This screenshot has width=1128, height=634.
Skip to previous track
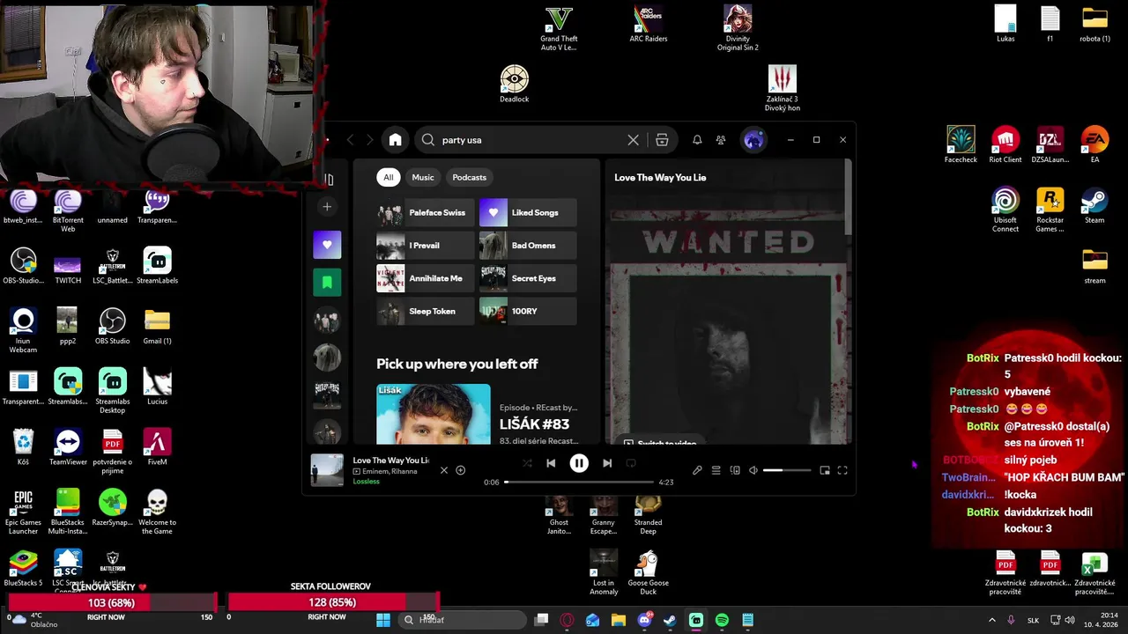[551, 463]
